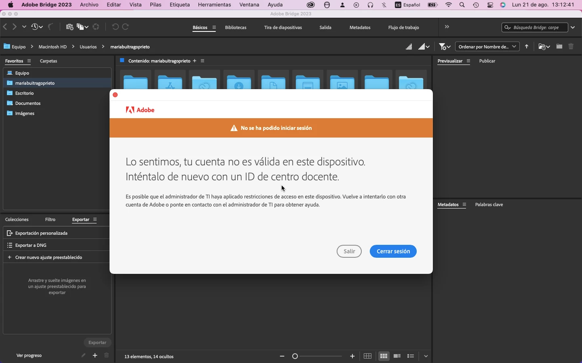This screenshot has width=582, height=363.
Task: Open the Publicar tab
Action: (x=487, y=61)
